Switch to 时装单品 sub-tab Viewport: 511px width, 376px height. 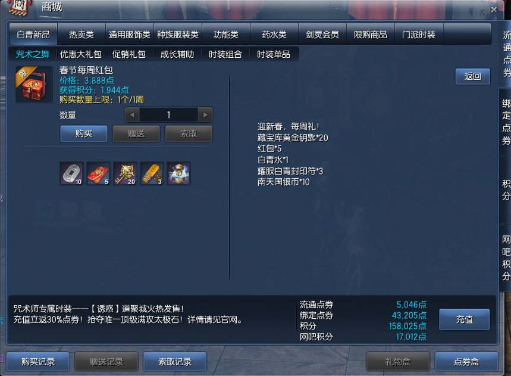tap(274, 54)
